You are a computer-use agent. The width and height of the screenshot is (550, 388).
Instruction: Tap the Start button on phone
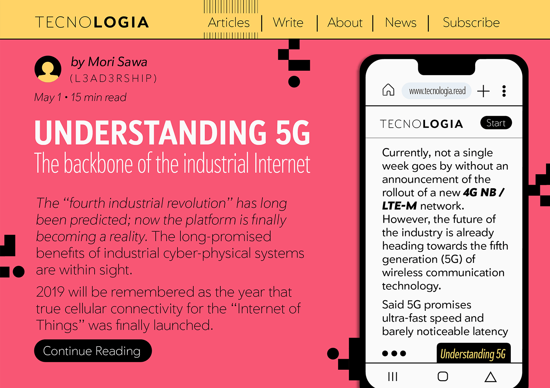click(x=496, y=123)
